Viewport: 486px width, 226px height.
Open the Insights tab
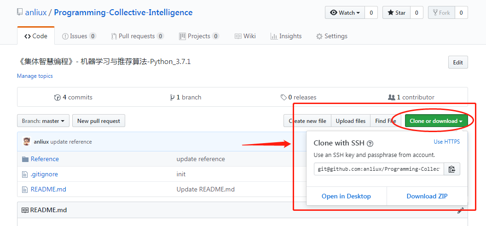pos(286,36)
